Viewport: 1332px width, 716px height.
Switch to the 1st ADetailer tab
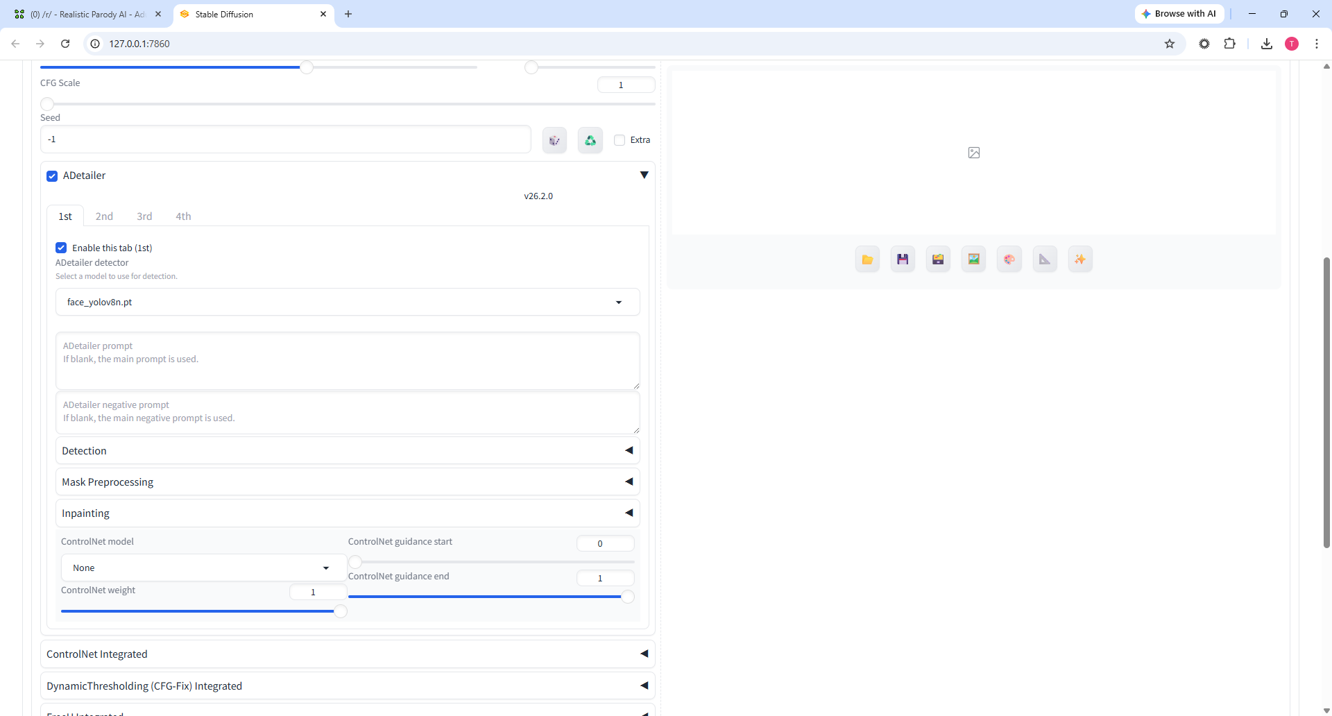(x=65, y=216)
